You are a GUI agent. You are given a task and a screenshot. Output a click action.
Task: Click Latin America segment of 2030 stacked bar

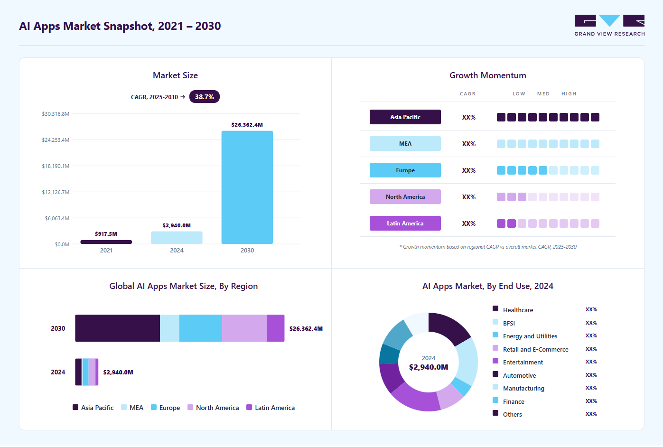(x=276, y=328)
